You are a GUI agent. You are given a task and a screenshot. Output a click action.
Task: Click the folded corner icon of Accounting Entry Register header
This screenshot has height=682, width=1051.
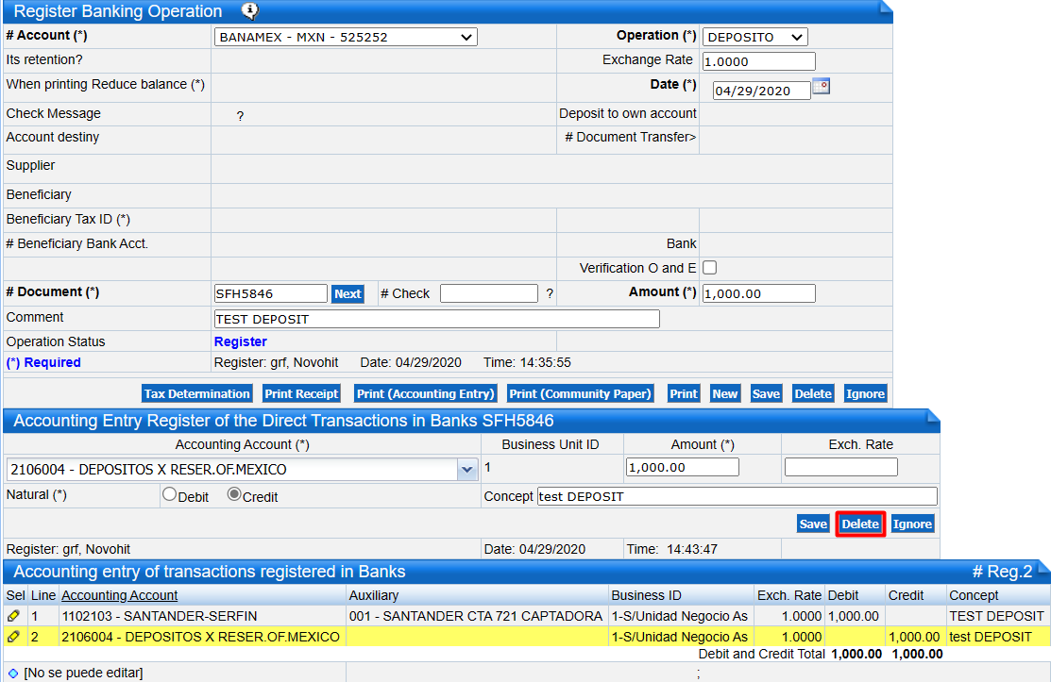click(x=932, y=416)
